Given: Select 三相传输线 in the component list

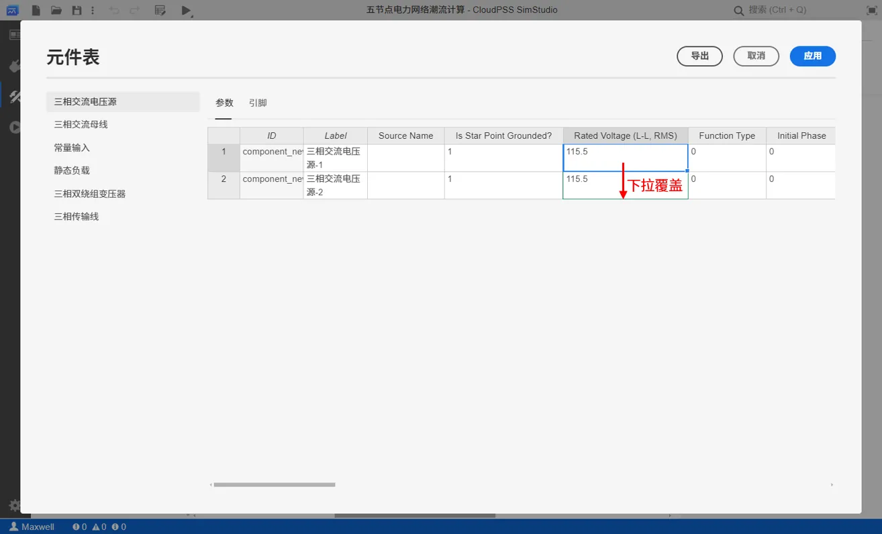Looking at the screenshot, I should pos(123,217).
